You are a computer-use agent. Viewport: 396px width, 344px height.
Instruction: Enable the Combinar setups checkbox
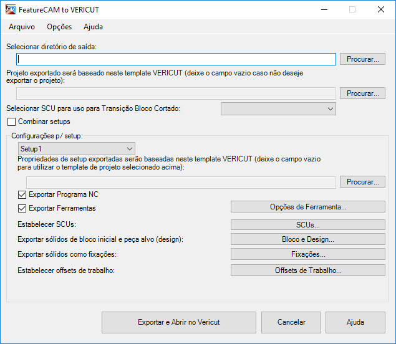[x=12, y=122]
